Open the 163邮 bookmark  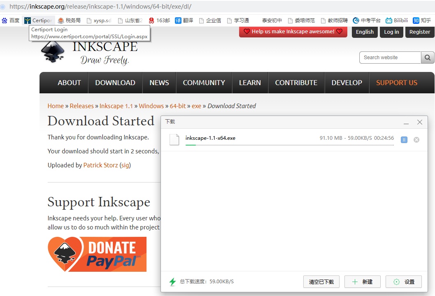click(159, 20)
